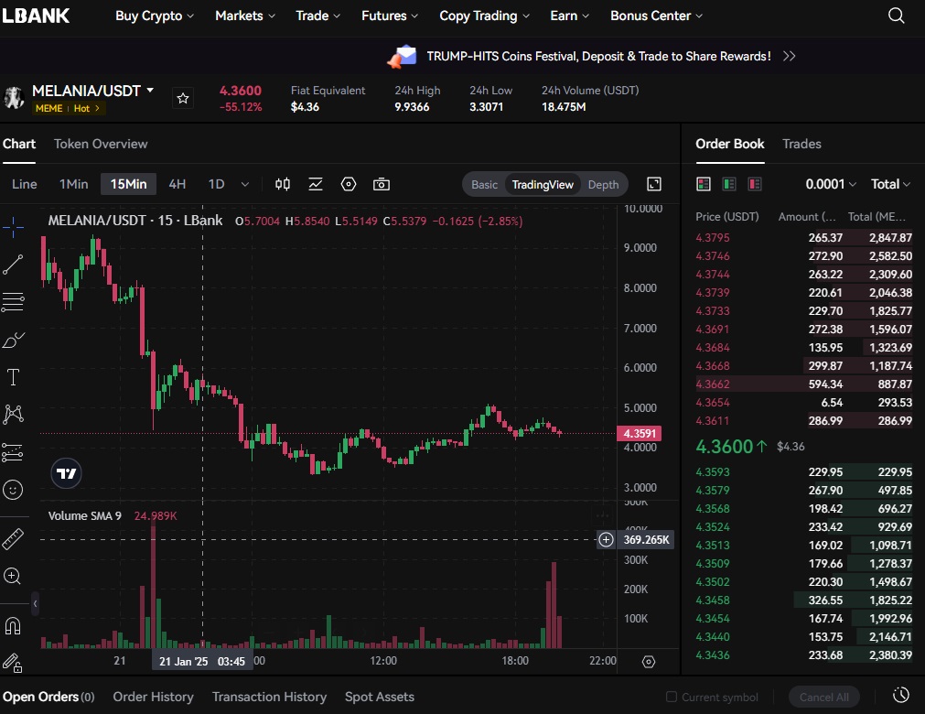The image size is (925, 714).
Task: Select the forecasting position tool
Action: click(x=13, y=452)
